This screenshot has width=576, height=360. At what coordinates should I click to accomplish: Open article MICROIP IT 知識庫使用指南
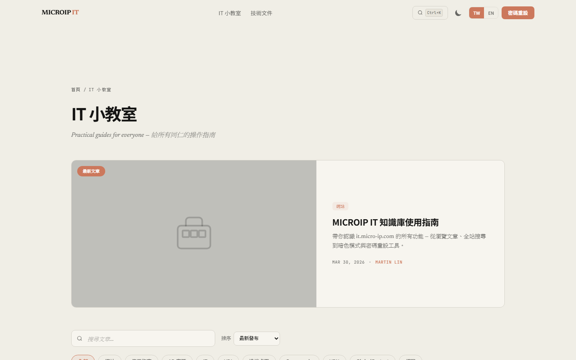(x=386, y=222)
